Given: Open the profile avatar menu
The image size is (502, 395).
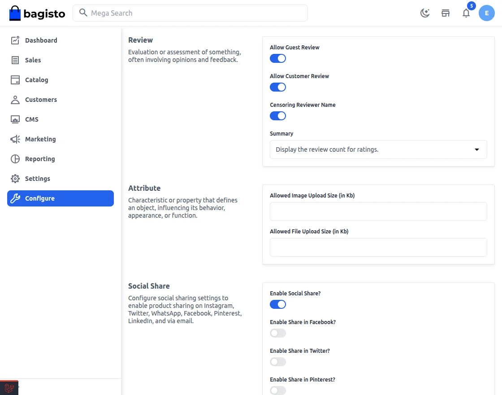Looking at the screenshot, I should pos(487,13).
